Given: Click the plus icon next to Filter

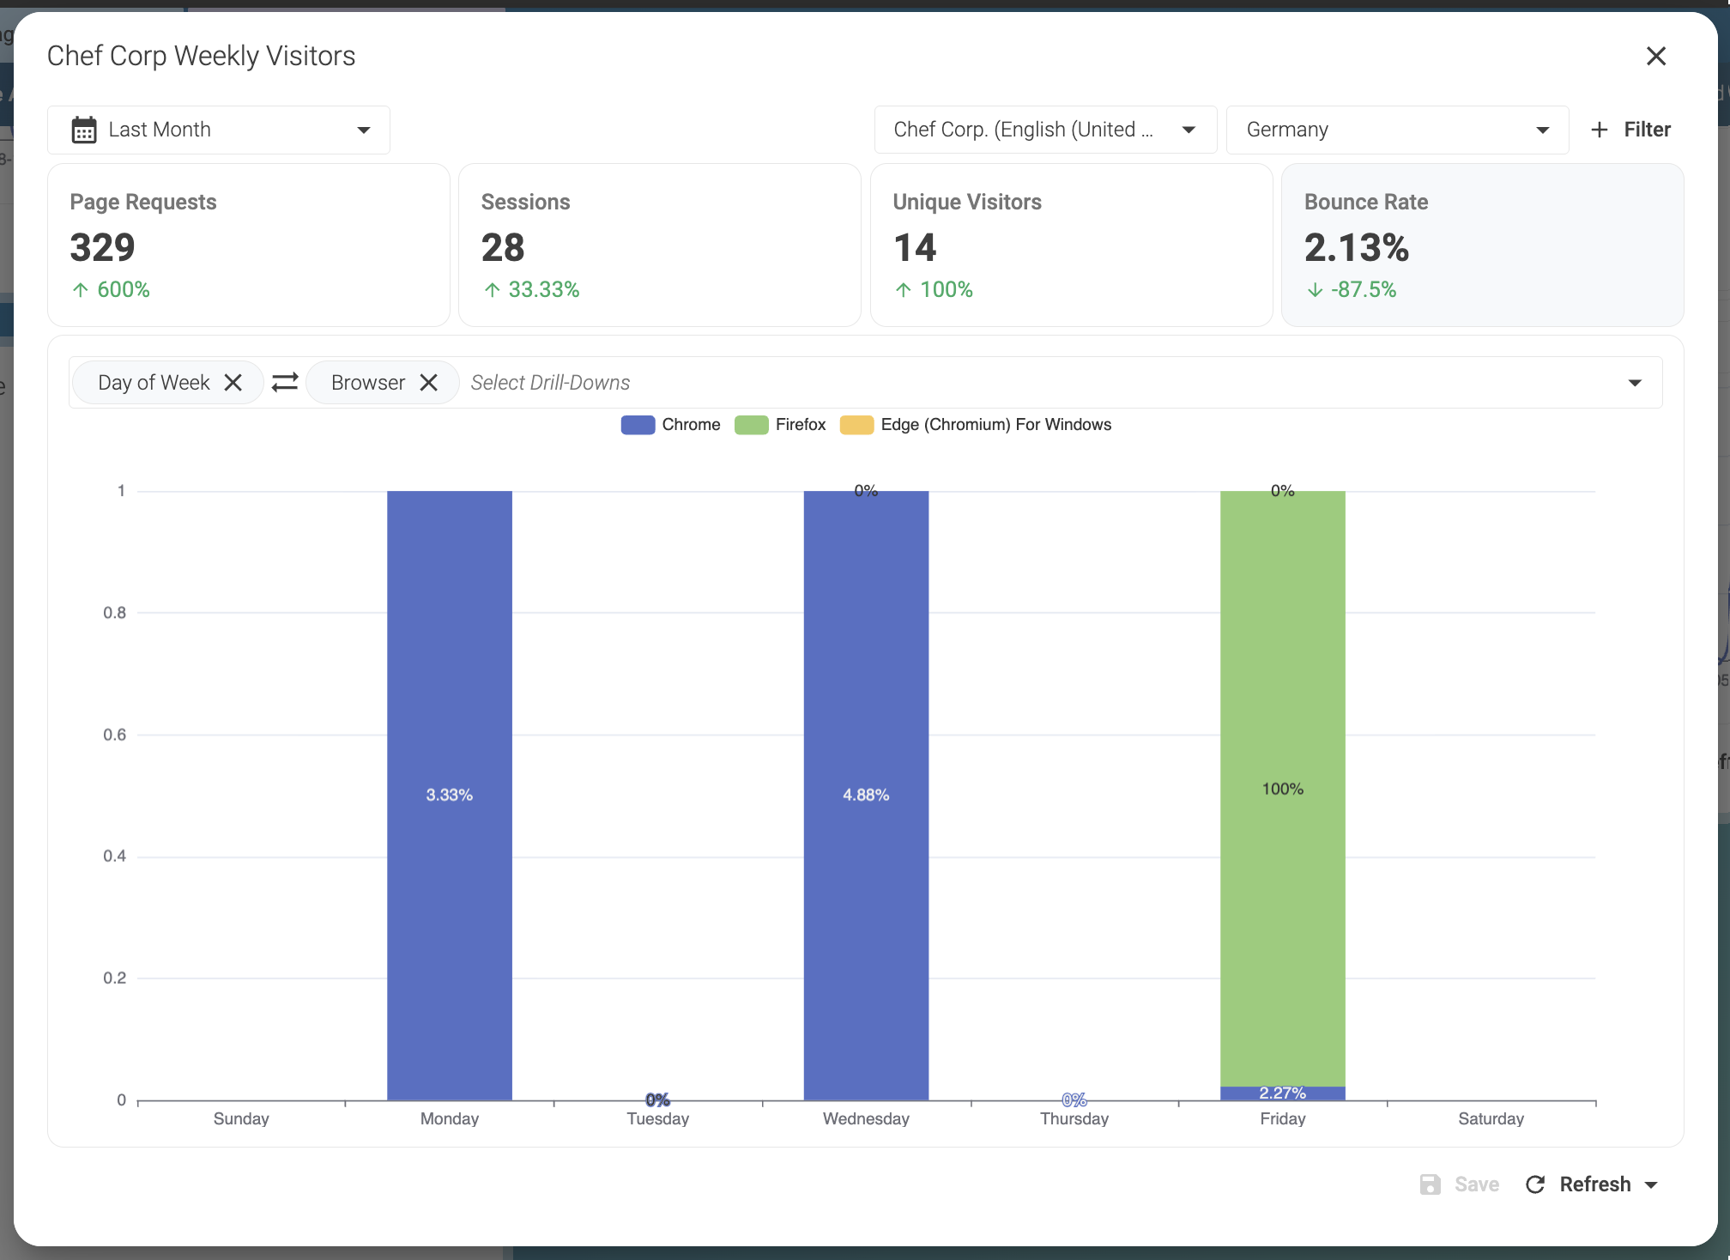Looking at the screenshot, I should (x=1599, y=130).
